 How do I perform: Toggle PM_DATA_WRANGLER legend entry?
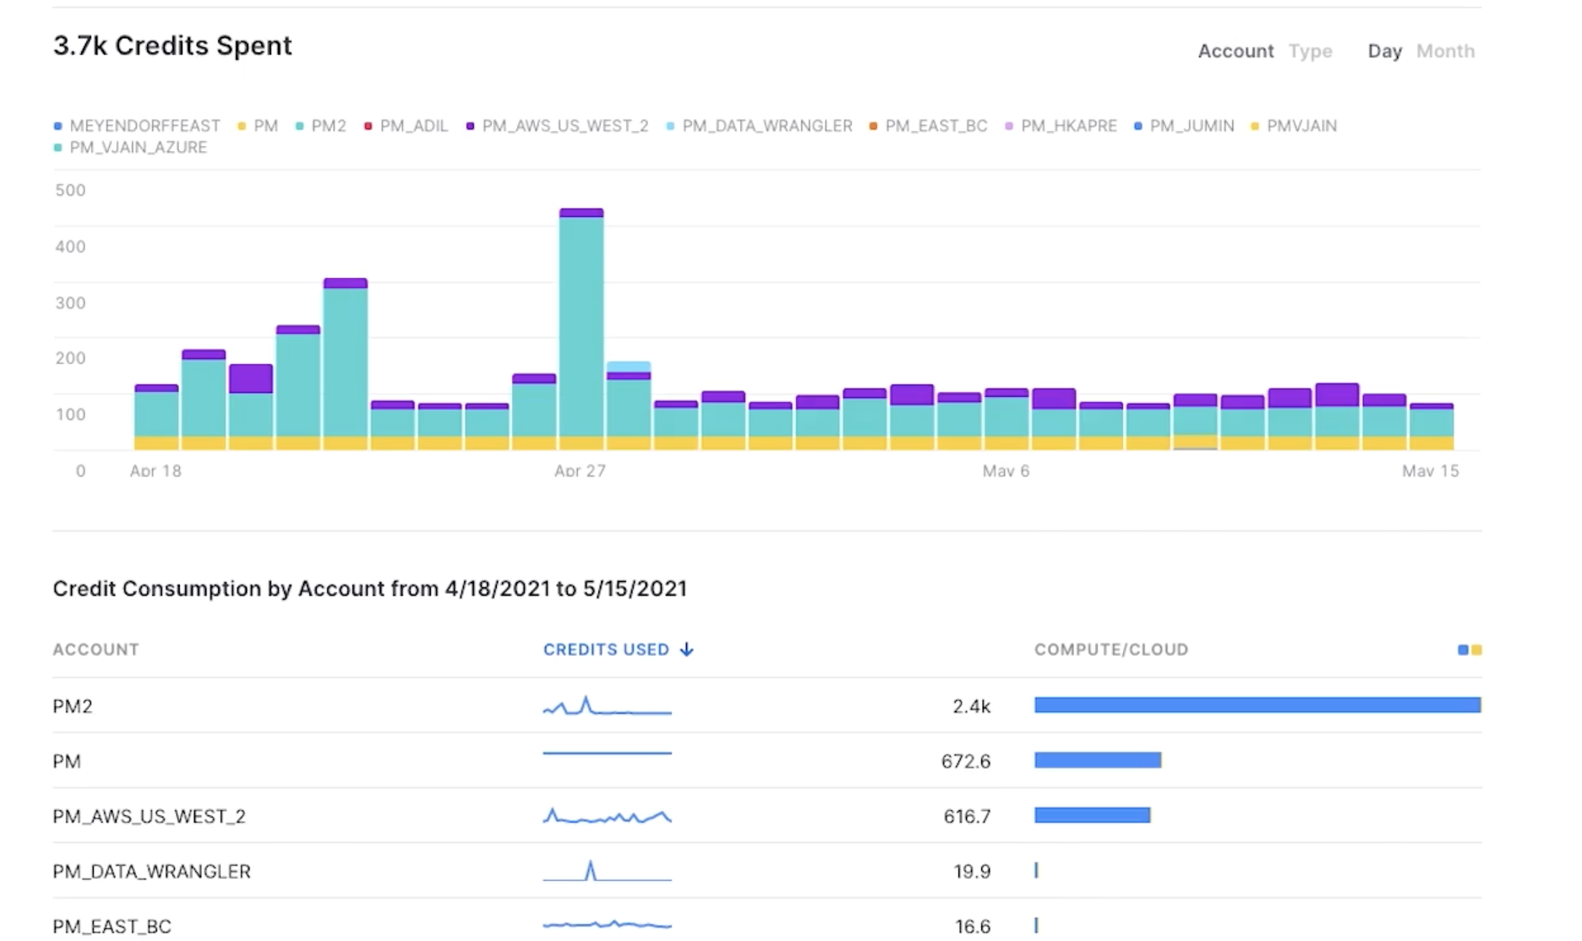click(x=759, y=126)
